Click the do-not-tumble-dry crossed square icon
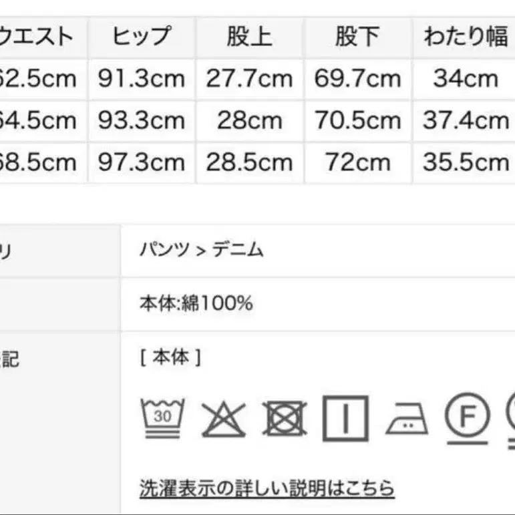 pyautogui.click(x=284, y=418)
